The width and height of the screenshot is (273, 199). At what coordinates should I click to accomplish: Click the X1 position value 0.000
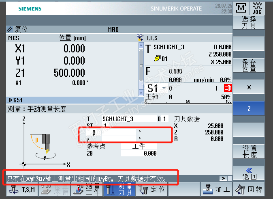pos(74,48)
